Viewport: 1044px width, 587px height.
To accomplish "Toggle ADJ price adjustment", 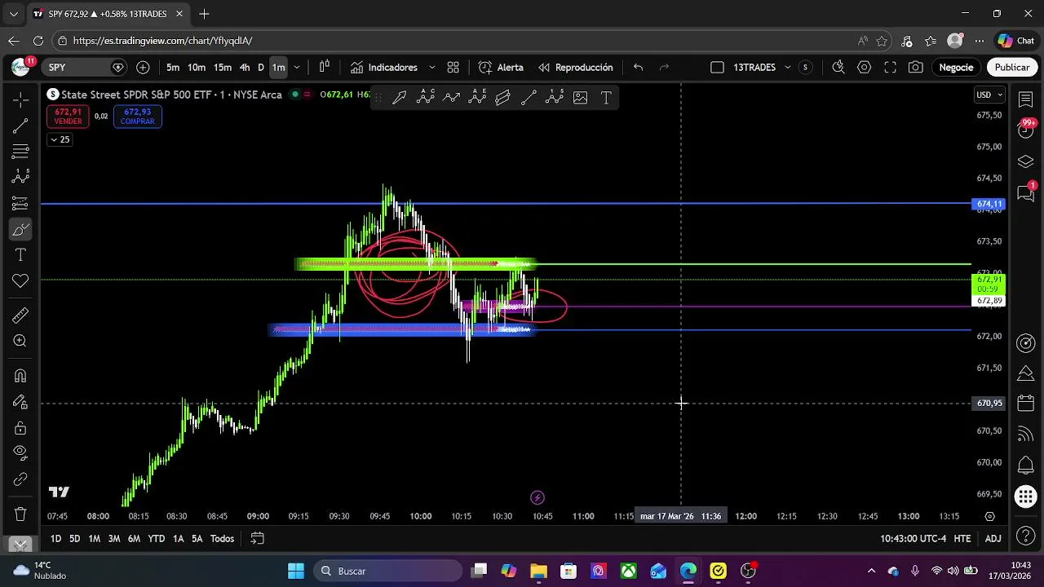I will pos(993,539).
